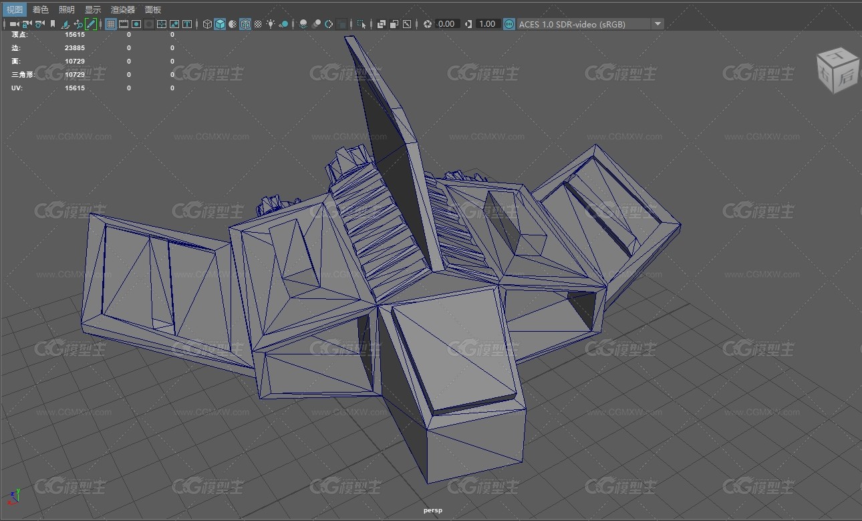Open the 着色 menu
Viewport: 862px width, 521px height.
(x=40, y=9)
